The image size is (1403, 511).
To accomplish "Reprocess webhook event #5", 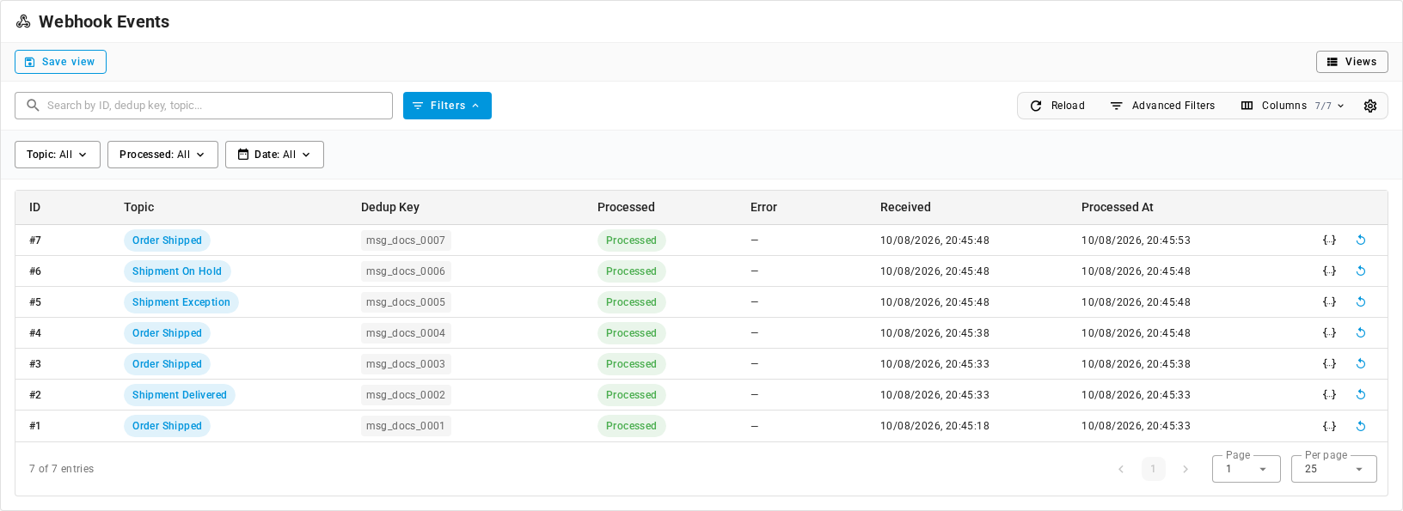I will pos(1361,302).
